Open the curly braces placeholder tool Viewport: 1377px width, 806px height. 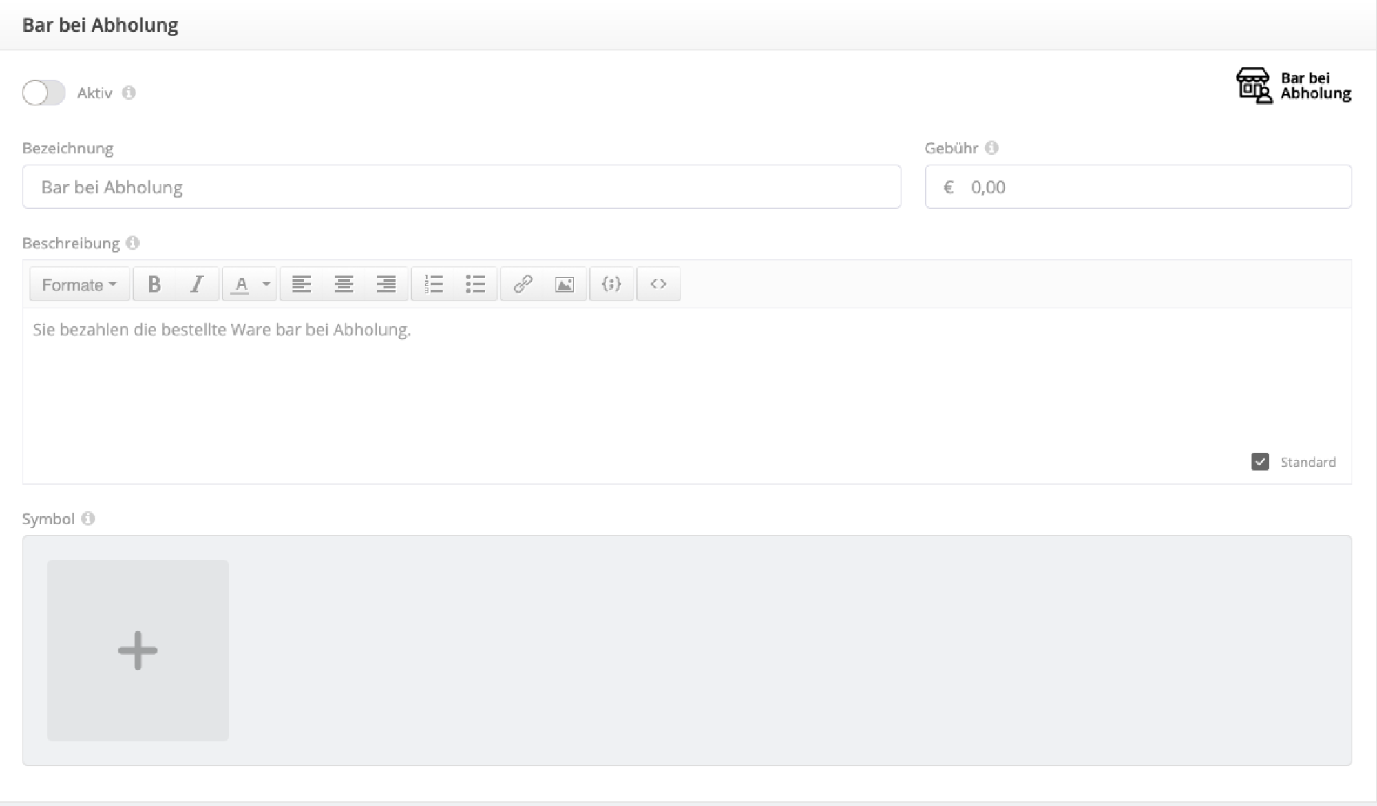[611, 284]
